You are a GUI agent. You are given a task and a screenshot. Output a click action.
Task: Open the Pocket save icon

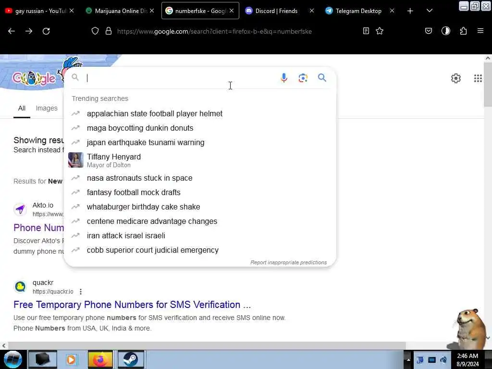429,31
